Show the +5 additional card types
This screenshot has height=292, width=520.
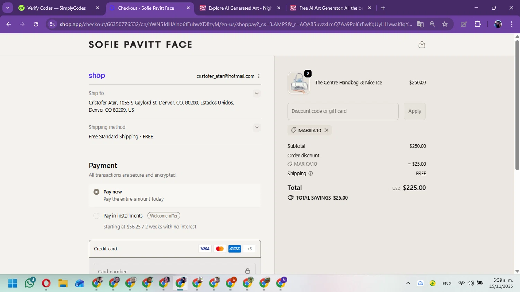click(x=250, y=249)
